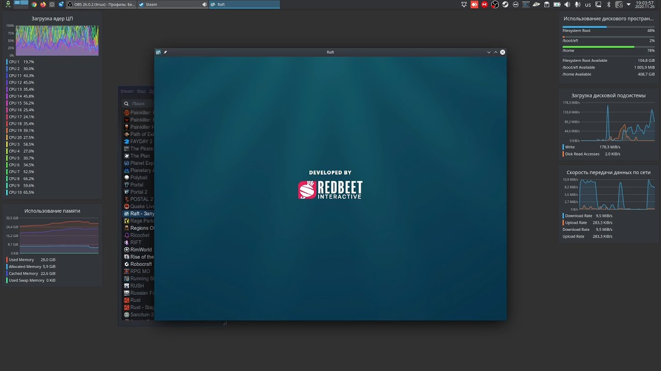Switch to the Steam taskbar entry

coord(172,4)
